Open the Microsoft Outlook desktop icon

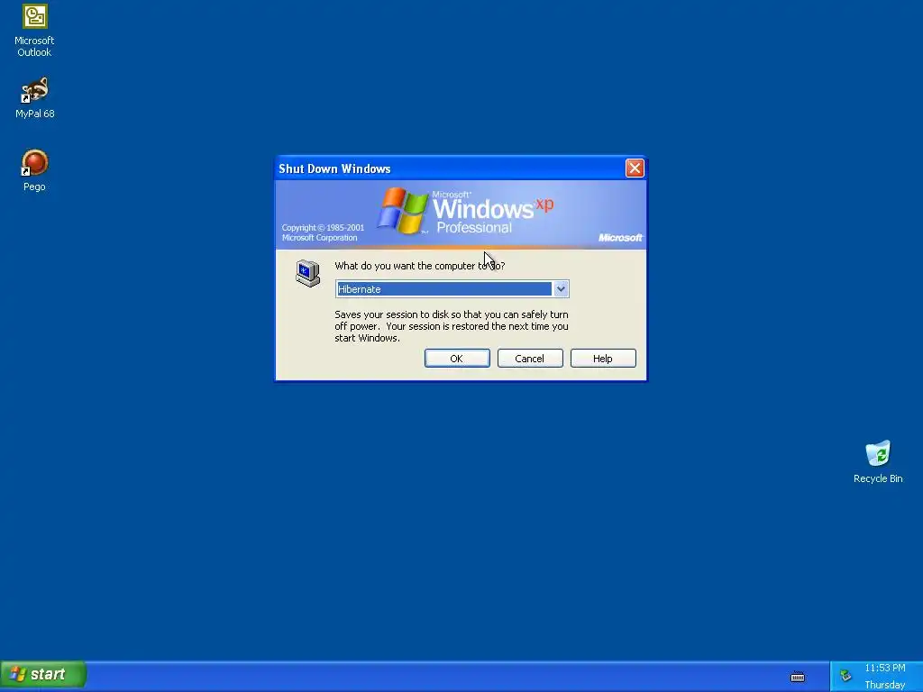point(34,31)
